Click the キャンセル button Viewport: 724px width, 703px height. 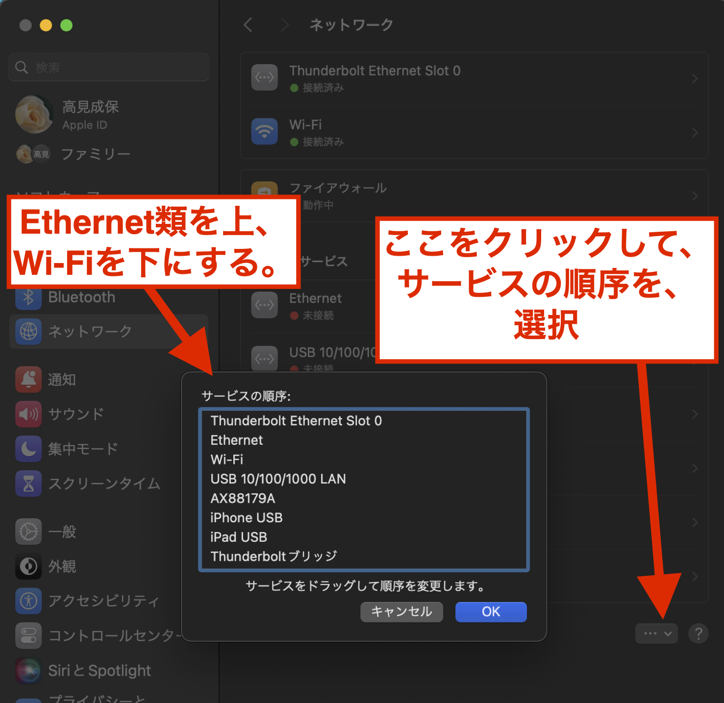pos(401,612)
